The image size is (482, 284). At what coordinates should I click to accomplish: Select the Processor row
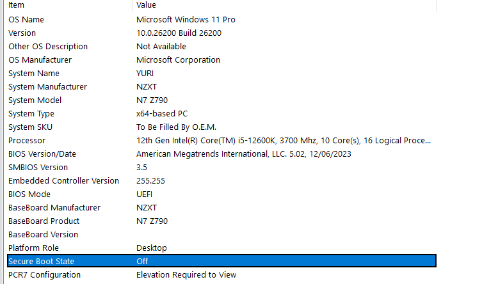pyautogui.click(x=27, y=141)
